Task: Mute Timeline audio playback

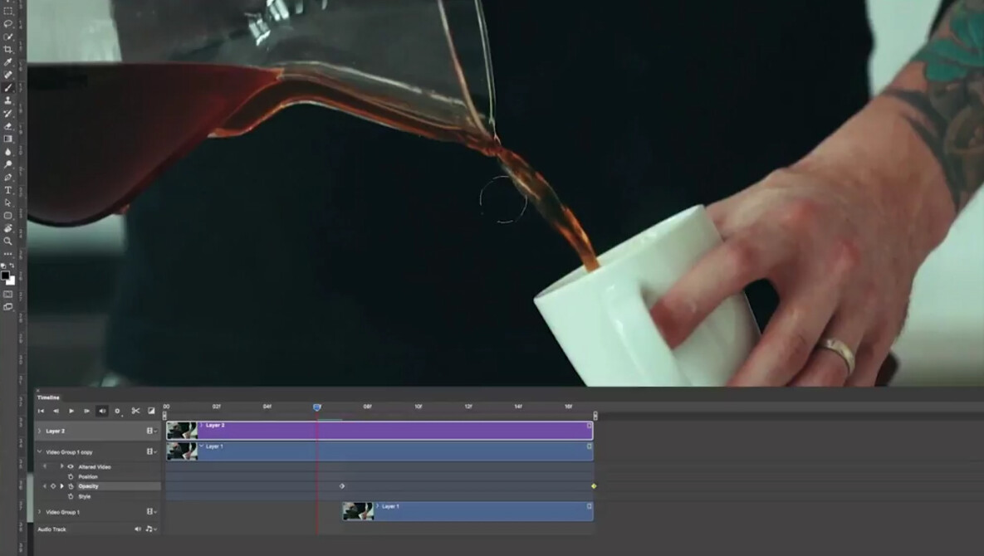Action: click(x=101, y=411)
